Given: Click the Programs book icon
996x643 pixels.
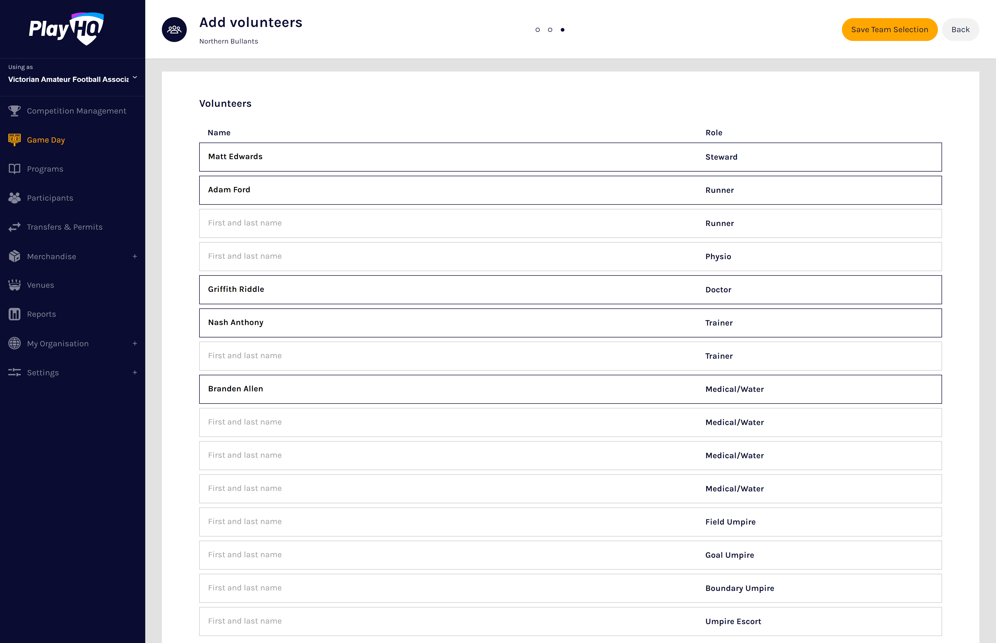Looking at the screenshot, I should coord(14,169).
